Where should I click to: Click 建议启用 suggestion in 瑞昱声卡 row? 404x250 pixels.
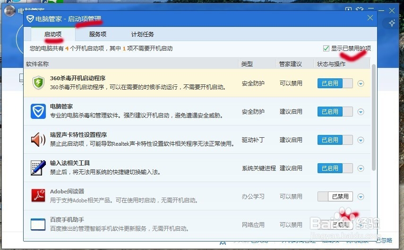291,140
